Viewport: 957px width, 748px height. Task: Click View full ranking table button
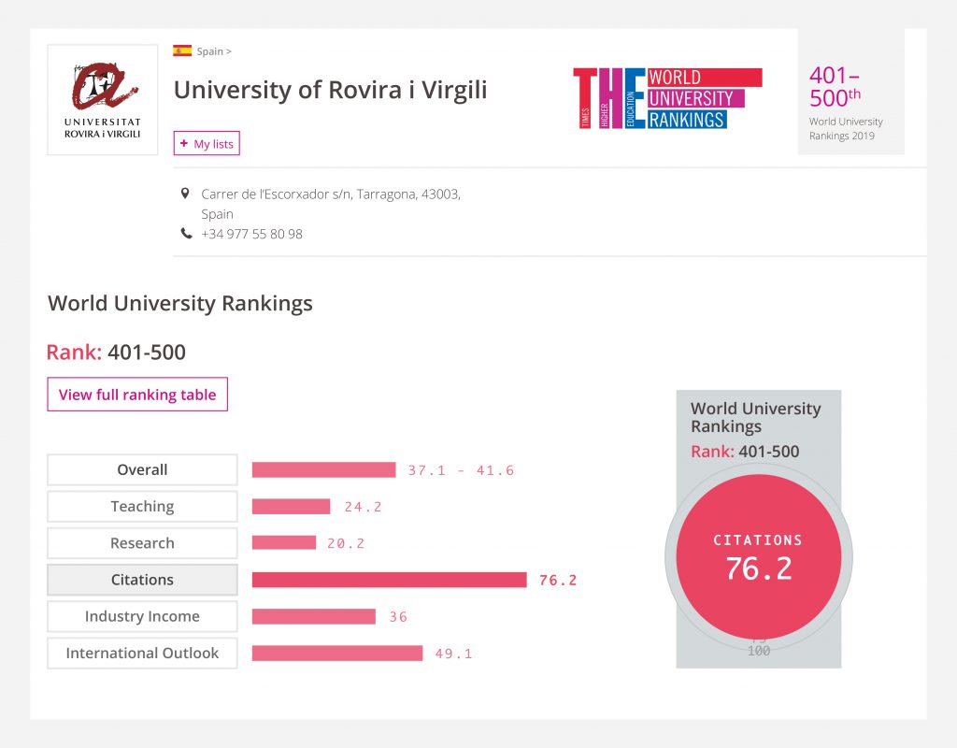click(x=137, y=395)
